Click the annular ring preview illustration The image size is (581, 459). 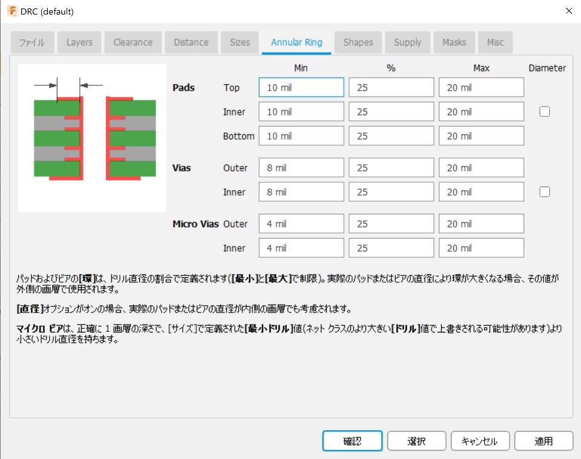point(92,137)
